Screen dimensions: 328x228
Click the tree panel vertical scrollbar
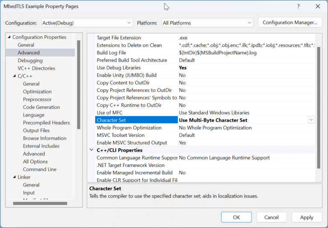pyautogui.click(x=79, y=85)
